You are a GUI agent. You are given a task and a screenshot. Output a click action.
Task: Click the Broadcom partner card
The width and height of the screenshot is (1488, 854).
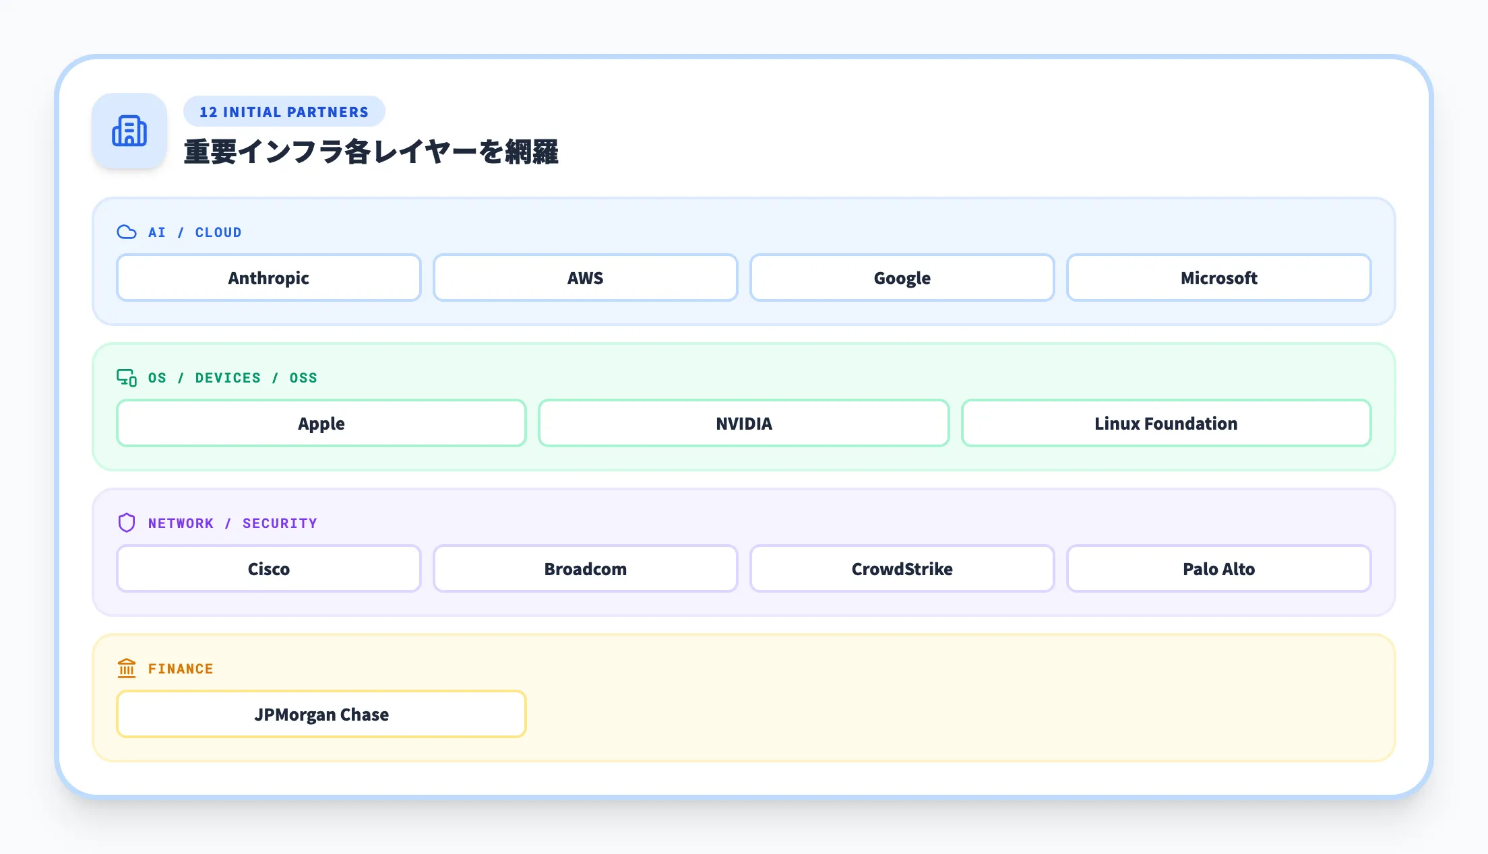(585, 569)
